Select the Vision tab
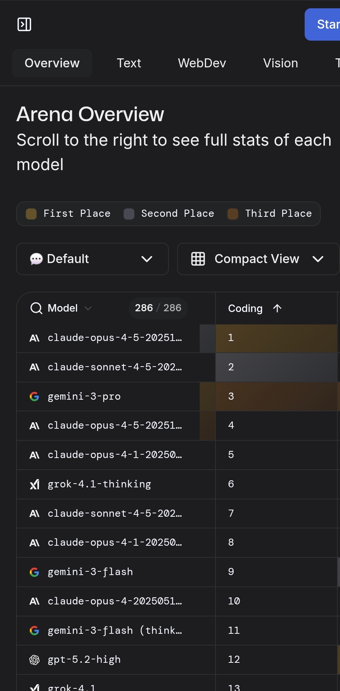Image resolution: width=340 pixels, height=691 pixels. point(281,63)
